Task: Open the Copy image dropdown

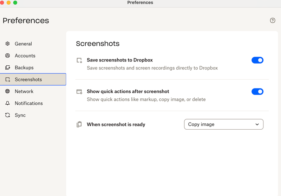Action: (x=223, y=124)
